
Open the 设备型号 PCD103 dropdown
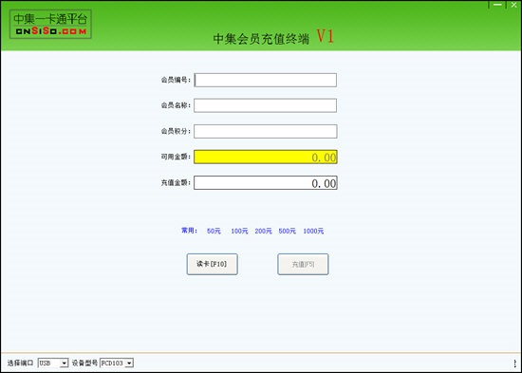tap(117, 363)
